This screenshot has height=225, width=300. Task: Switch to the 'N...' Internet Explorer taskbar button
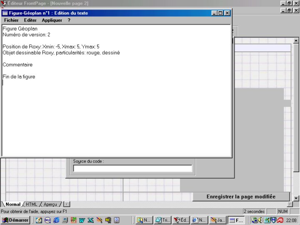199,220
